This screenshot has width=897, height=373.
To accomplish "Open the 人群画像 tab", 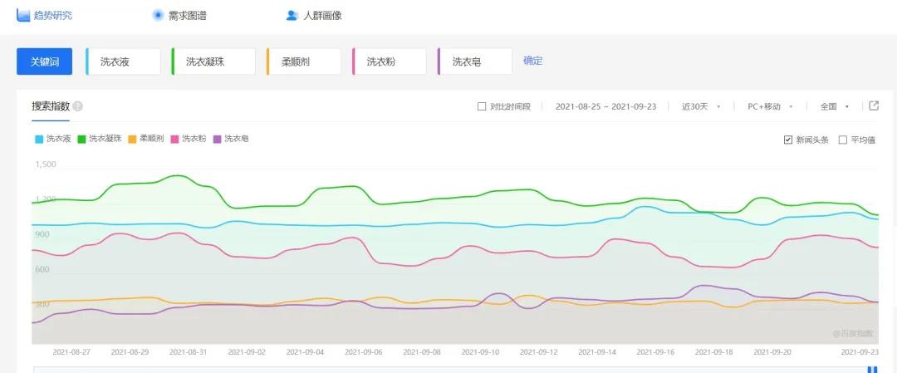I will [322, 15].
